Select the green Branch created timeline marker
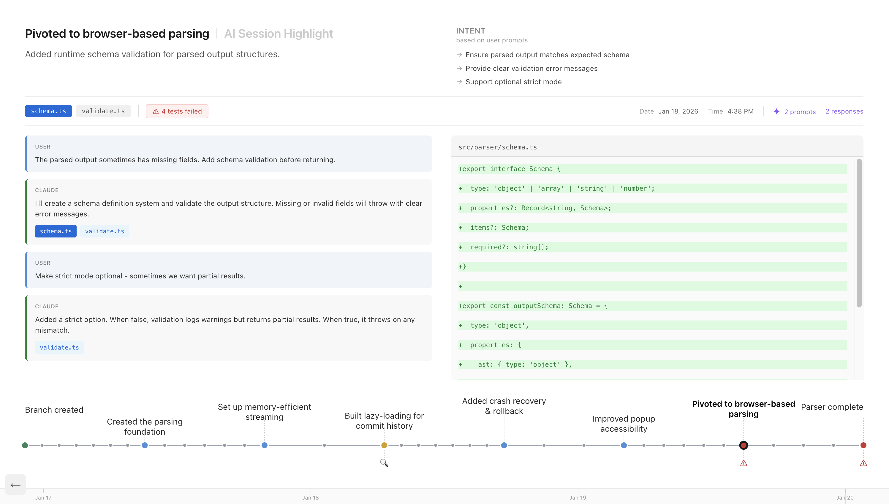This screenshot has height=504, width=889. tap(25, 445)
